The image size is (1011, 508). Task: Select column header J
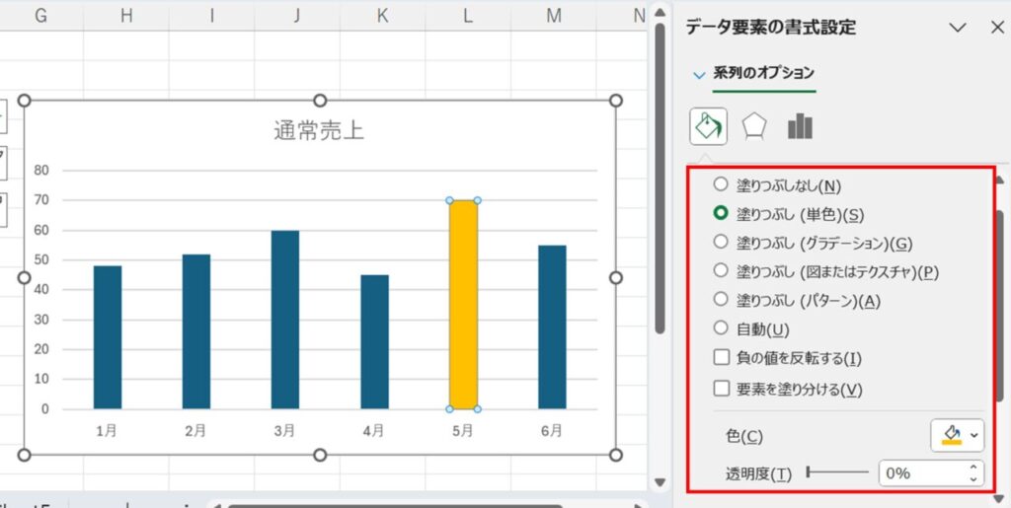pos(296,16)
